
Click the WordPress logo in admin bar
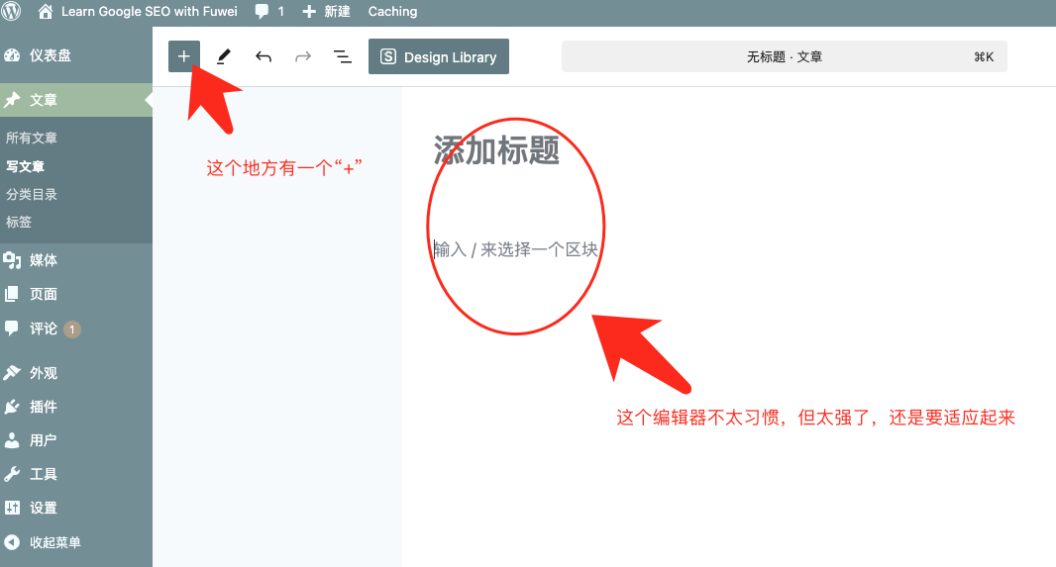click(13, 12)
